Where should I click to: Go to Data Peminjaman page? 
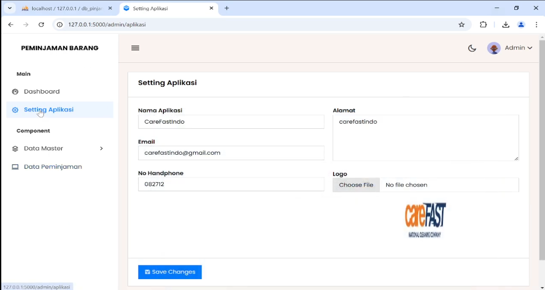[x=53, y=167]
